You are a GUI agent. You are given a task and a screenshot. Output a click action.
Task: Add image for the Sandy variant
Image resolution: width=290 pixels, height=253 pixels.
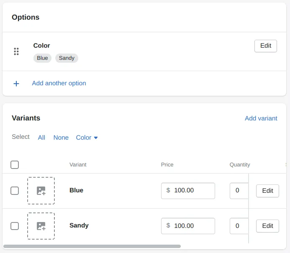41,226
